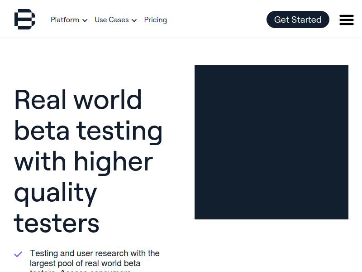This screenshot has width=362, height=272.
Task: Click the BetaTesting logo in the header
Action: 25,19
